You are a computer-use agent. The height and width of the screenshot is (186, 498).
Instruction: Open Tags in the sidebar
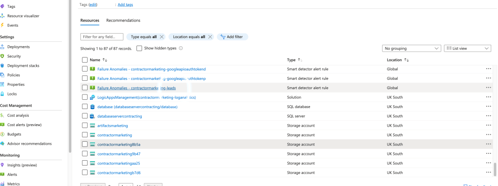click(x=11, y=6)
